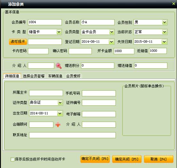Viewport: 177px width, 168px height.
Task: Close the 添加会员 dialog with X
Action: [173, 4]
